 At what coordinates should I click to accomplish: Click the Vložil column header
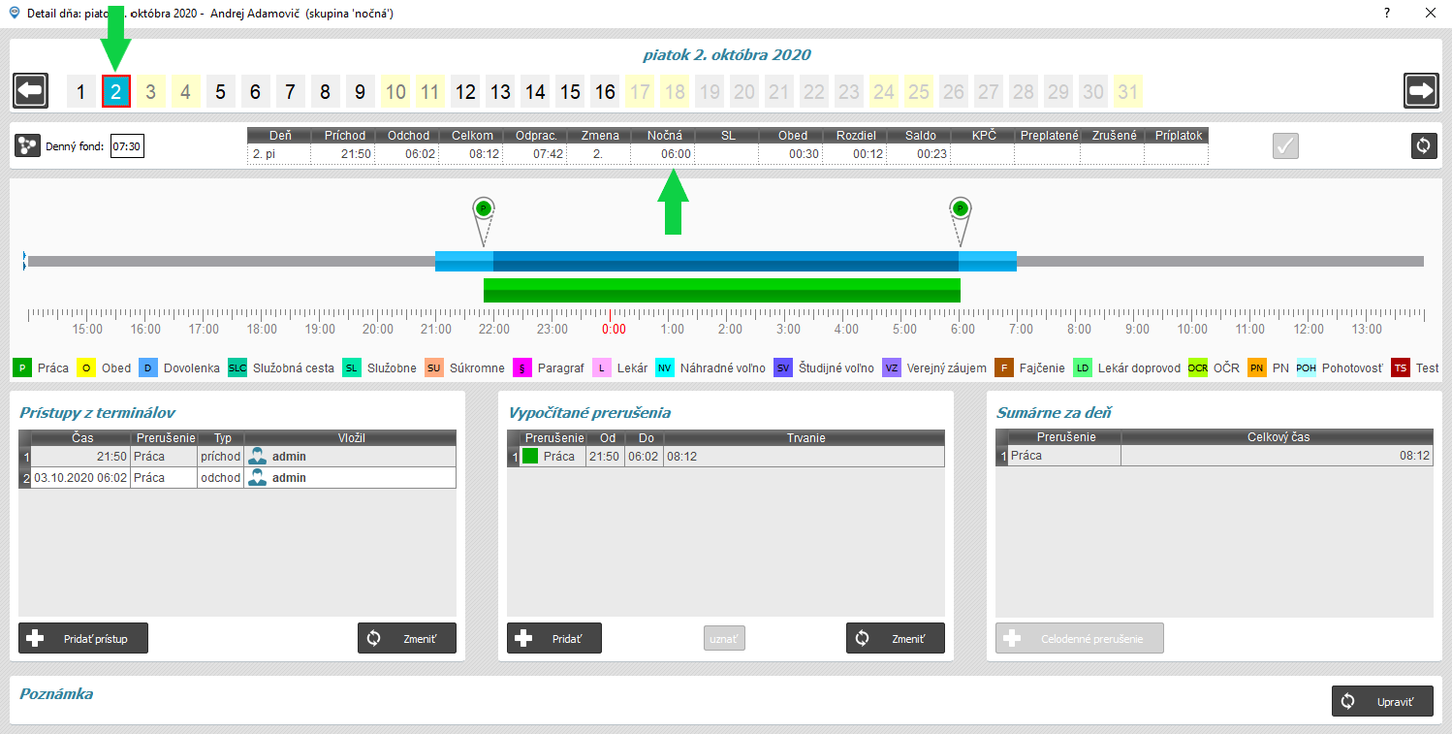350,437
